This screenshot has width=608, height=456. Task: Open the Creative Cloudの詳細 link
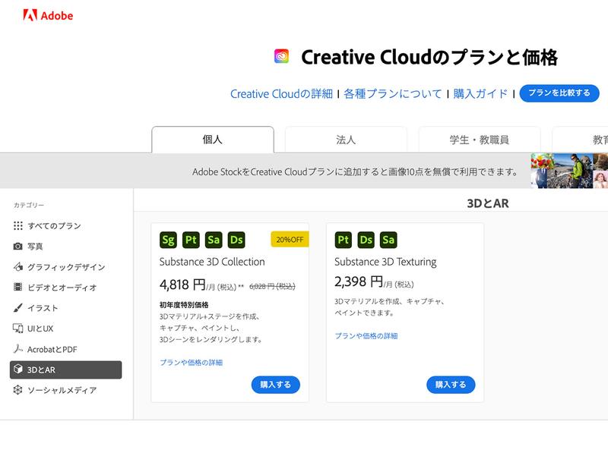point(281,93)
